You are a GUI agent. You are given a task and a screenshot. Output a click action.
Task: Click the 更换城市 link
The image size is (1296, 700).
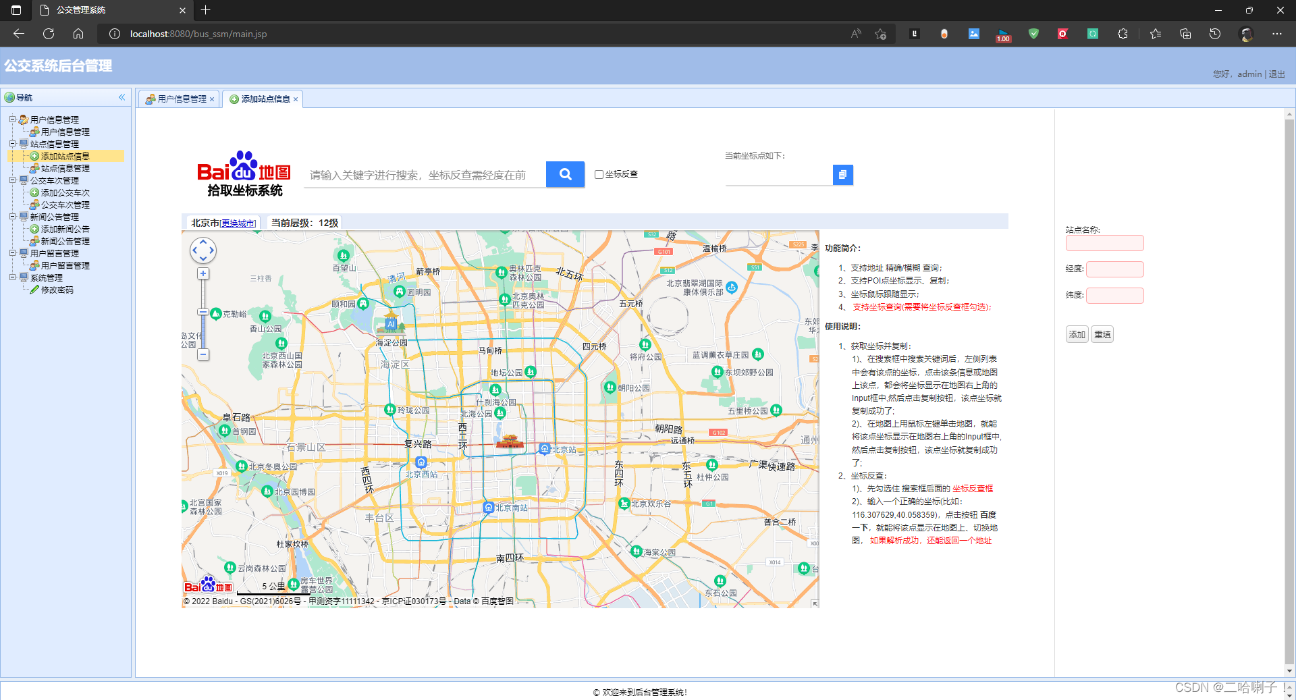click(x=238, y=223)
